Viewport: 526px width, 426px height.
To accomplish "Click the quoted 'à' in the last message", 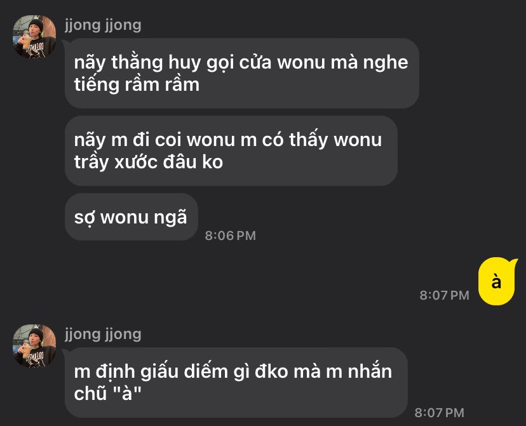I will (128, 394).
